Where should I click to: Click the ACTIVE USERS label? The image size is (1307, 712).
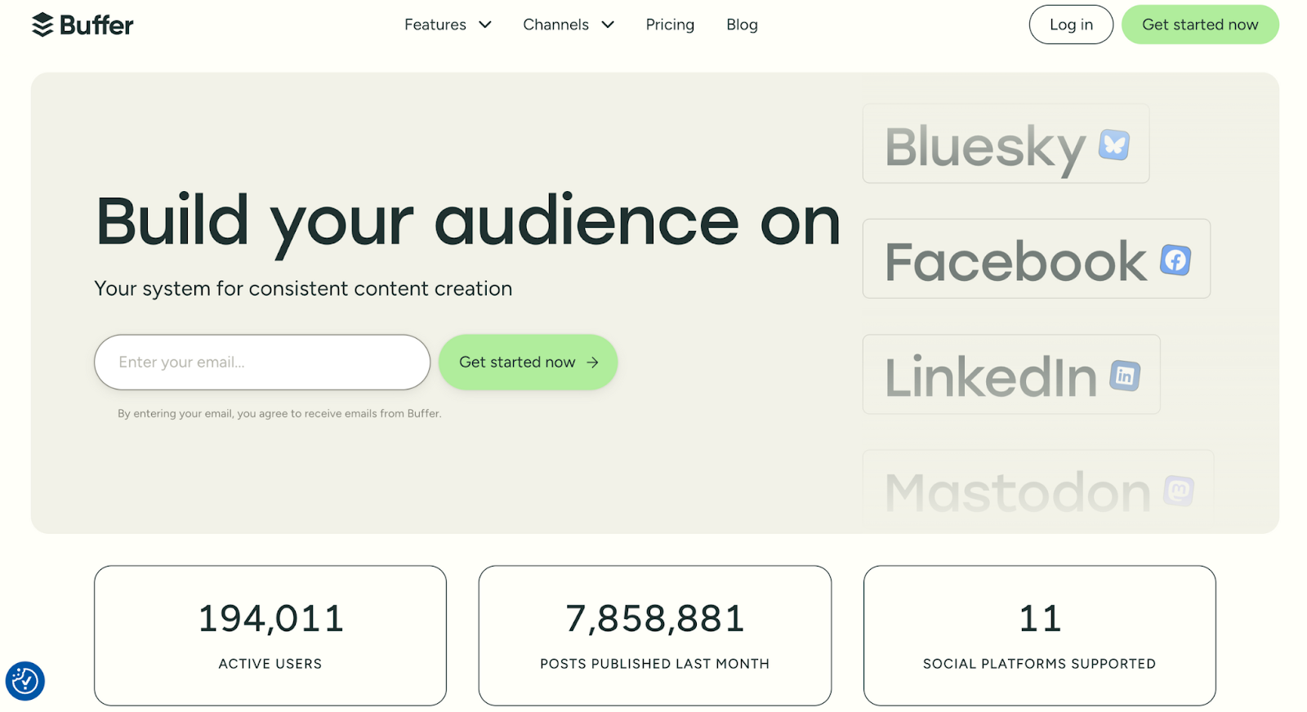tap(270, 664)
